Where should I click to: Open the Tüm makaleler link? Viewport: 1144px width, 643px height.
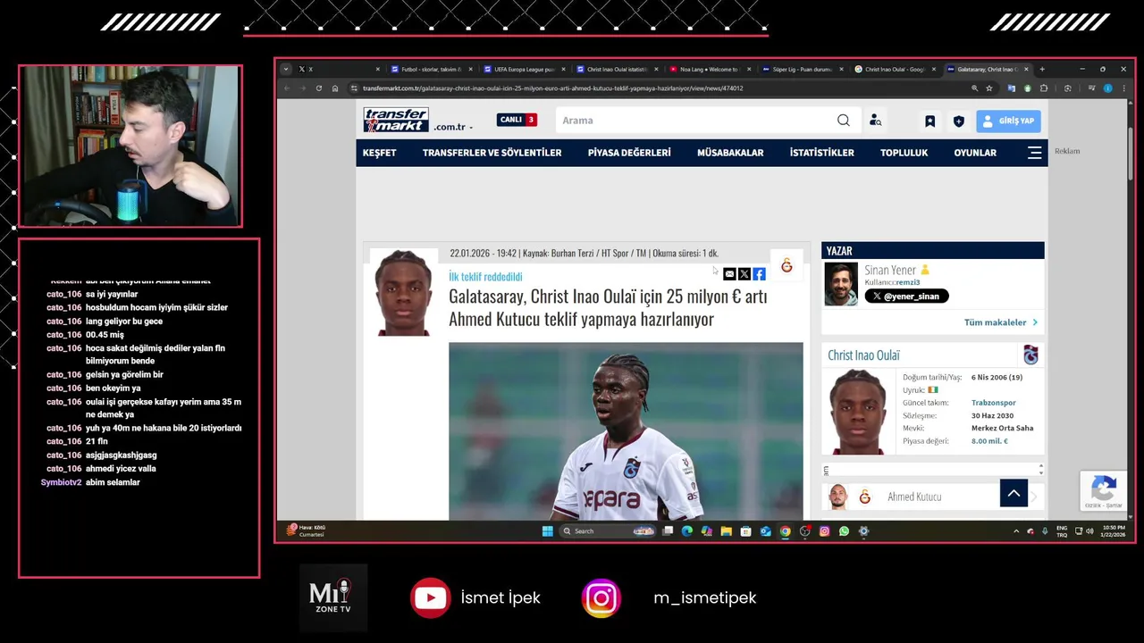pyautogui.click(x=1000, y=322)
